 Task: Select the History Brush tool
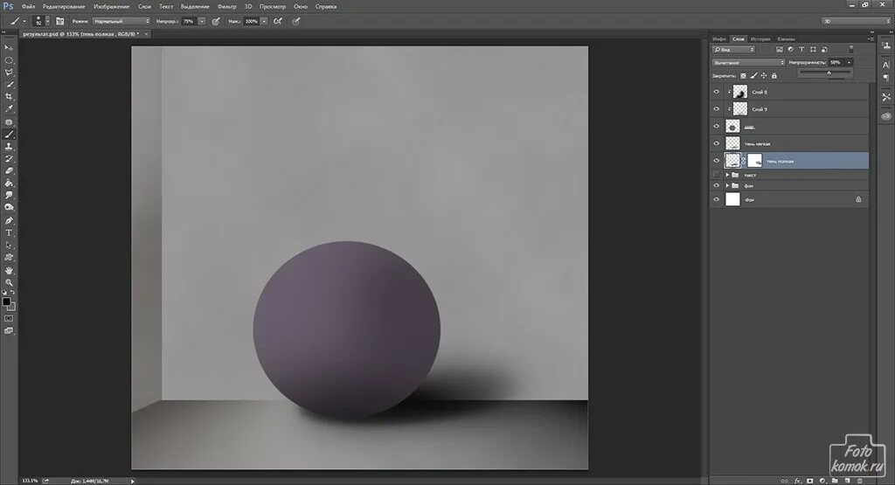tap(9, 159)
